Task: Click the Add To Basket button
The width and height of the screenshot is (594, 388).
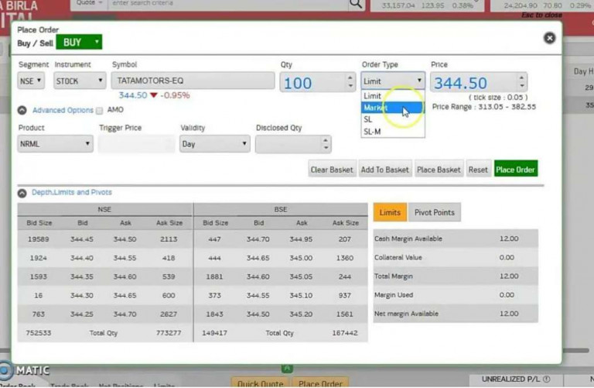Action: [384, 170]
